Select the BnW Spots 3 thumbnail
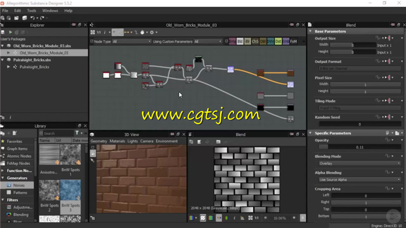 point(71,197)
